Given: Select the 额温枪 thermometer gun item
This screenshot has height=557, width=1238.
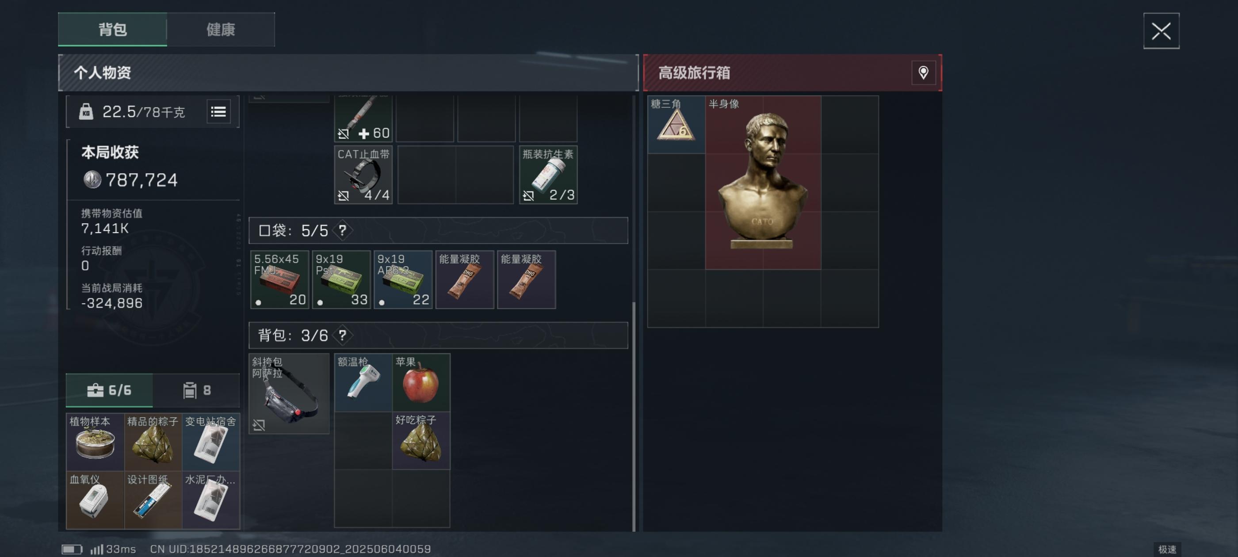Looking at the screenshot, I should (363, 383).
